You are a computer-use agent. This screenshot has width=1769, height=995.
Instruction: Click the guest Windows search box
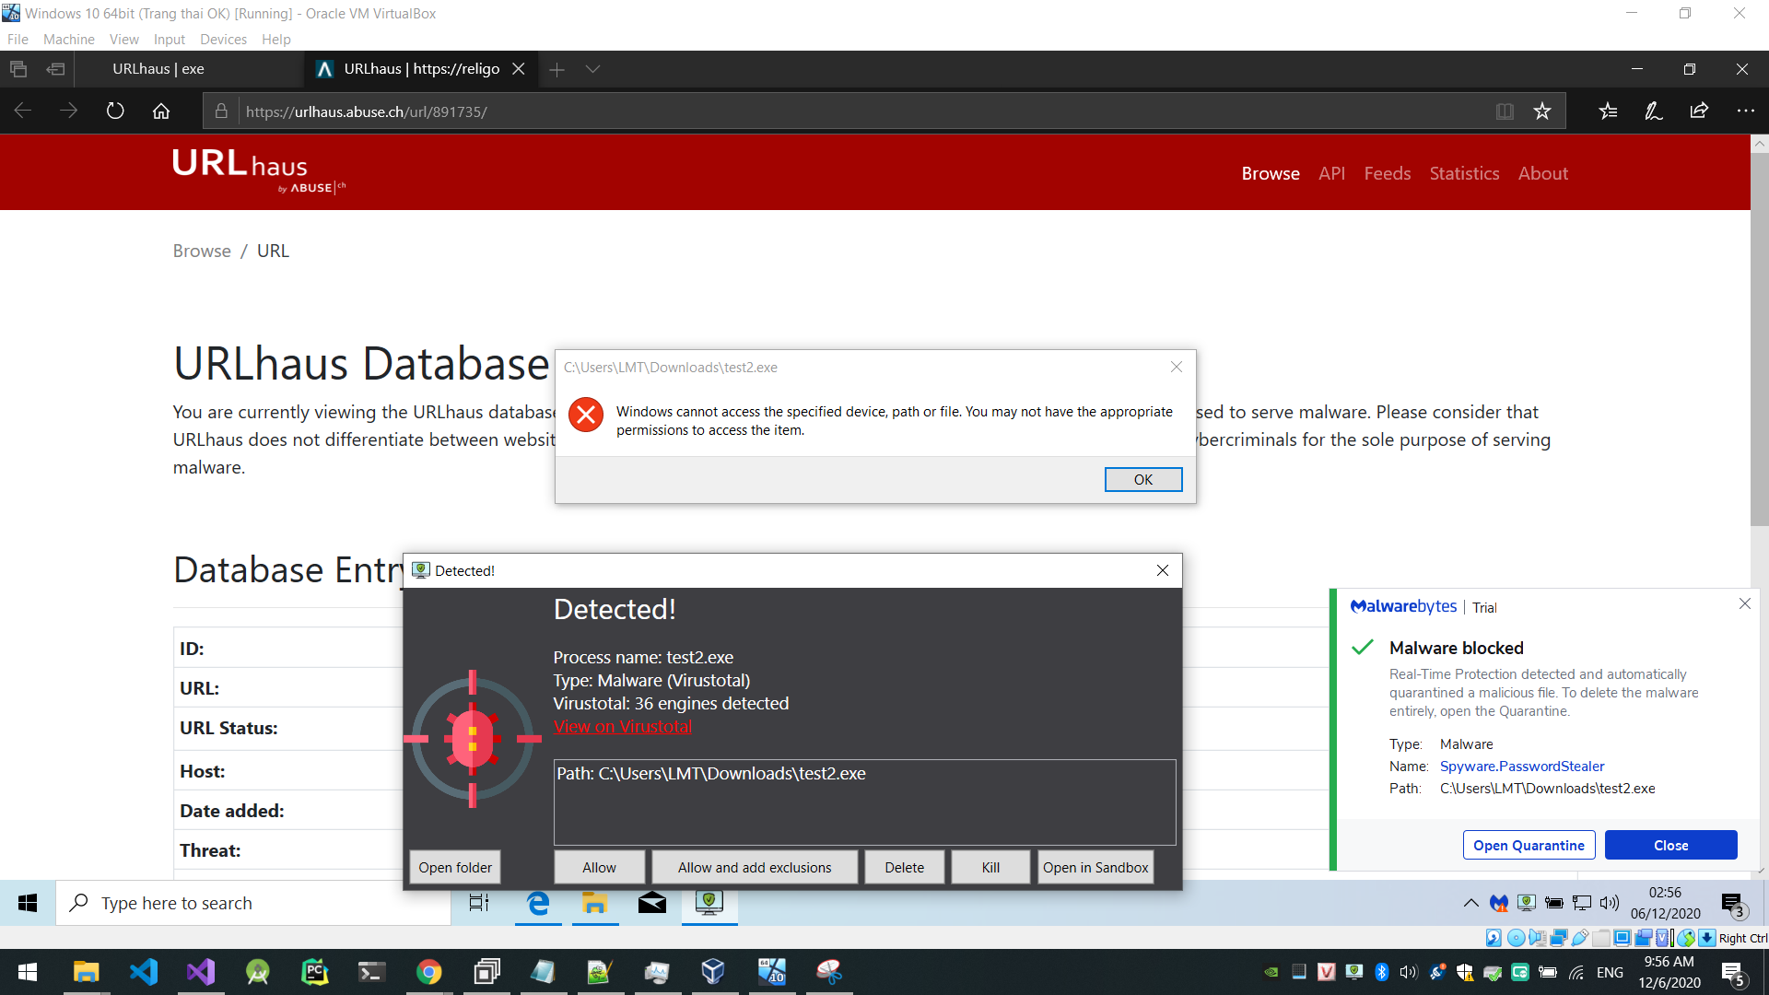click(253, 903)
